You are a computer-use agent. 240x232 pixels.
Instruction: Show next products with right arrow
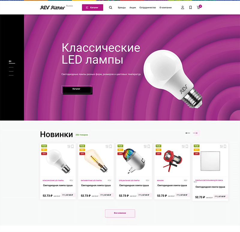(x=196, y=133)
